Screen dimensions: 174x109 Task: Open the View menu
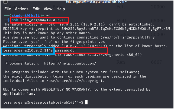(48, 9)
